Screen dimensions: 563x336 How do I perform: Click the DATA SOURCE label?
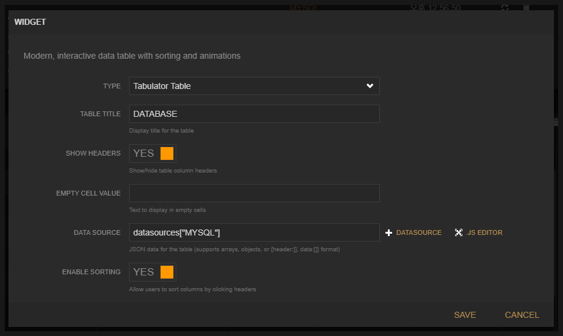97,232
